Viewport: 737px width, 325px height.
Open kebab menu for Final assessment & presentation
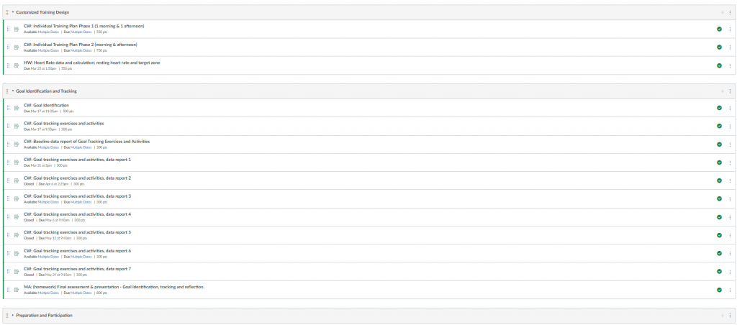coord(730,290)
